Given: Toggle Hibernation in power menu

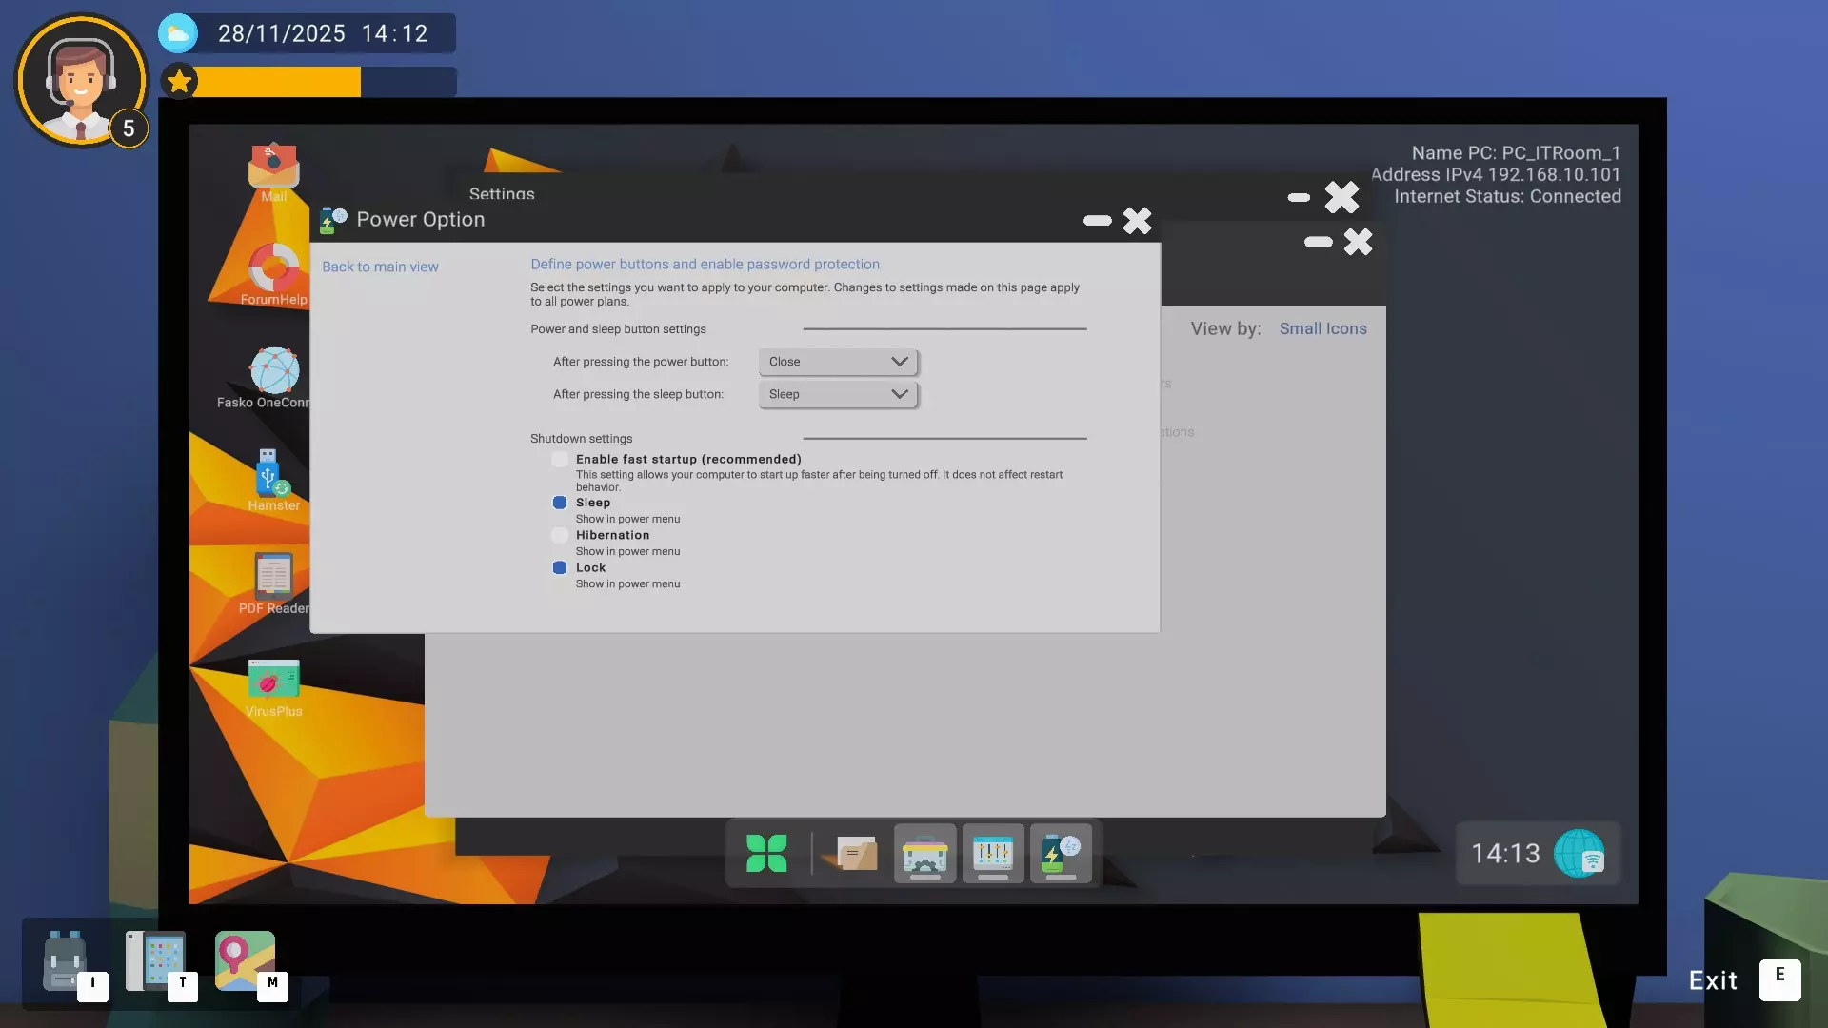Looking at the screenshot, I should [560, 535].
